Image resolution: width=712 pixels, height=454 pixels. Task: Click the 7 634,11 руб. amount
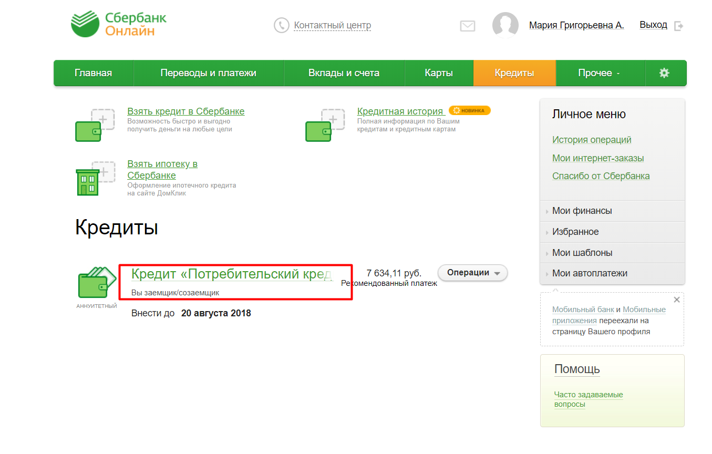394,273
